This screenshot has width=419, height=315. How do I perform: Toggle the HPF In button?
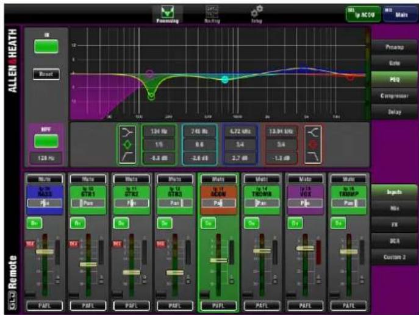pyautogui.click(x=46, y=141)
